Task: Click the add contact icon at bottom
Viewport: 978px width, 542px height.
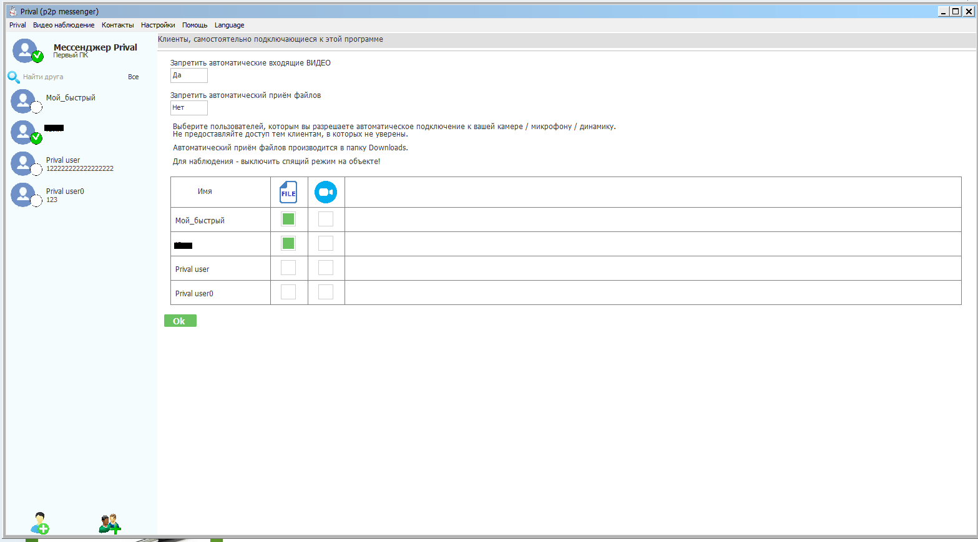Action: click(40, 523)
